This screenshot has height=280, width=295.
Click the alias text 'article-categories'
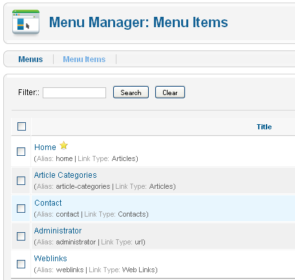point(83,186)
